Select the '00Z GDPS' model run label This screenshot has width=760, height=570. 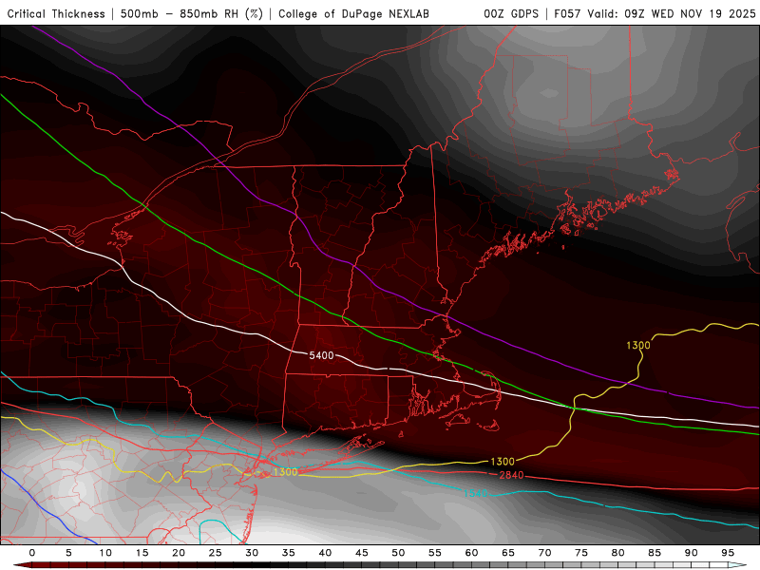tap(511, 14)
